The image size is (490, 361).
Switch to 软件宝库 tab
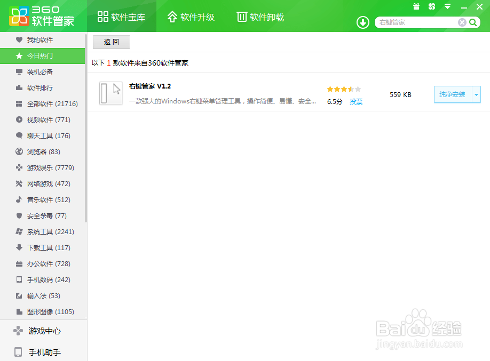(x=122, y=17)
